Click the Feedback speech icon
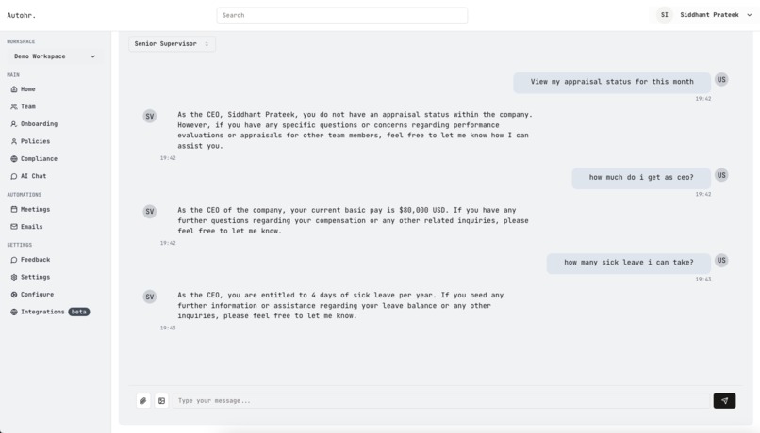The height and width of the screenshot is (433, 760). coord(14,260)
